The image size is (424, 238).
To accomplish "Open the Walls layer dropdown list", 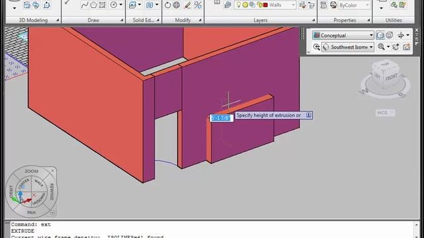I will pos(293,5).
